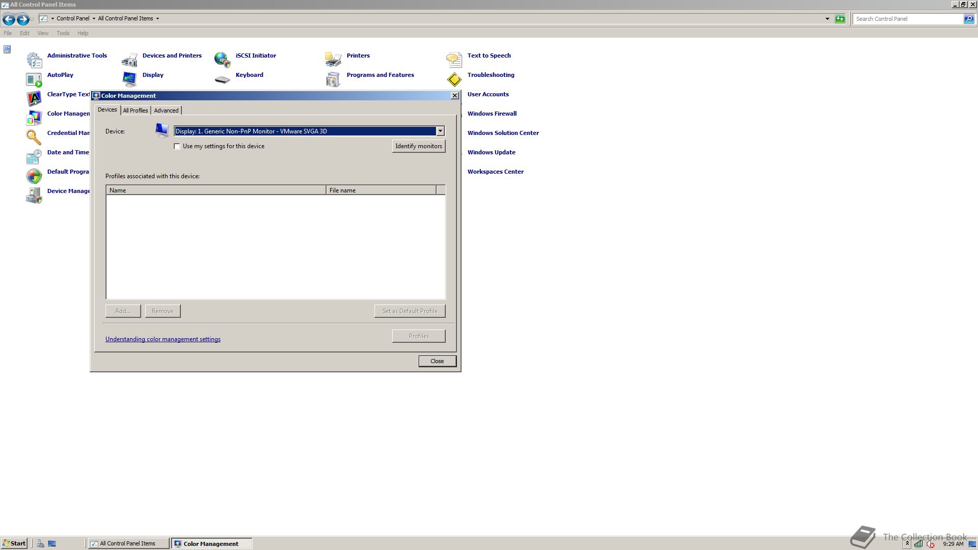Open the Programs and Features icon
The height and width of the screenshot is (550, 978).
[334, 79]
